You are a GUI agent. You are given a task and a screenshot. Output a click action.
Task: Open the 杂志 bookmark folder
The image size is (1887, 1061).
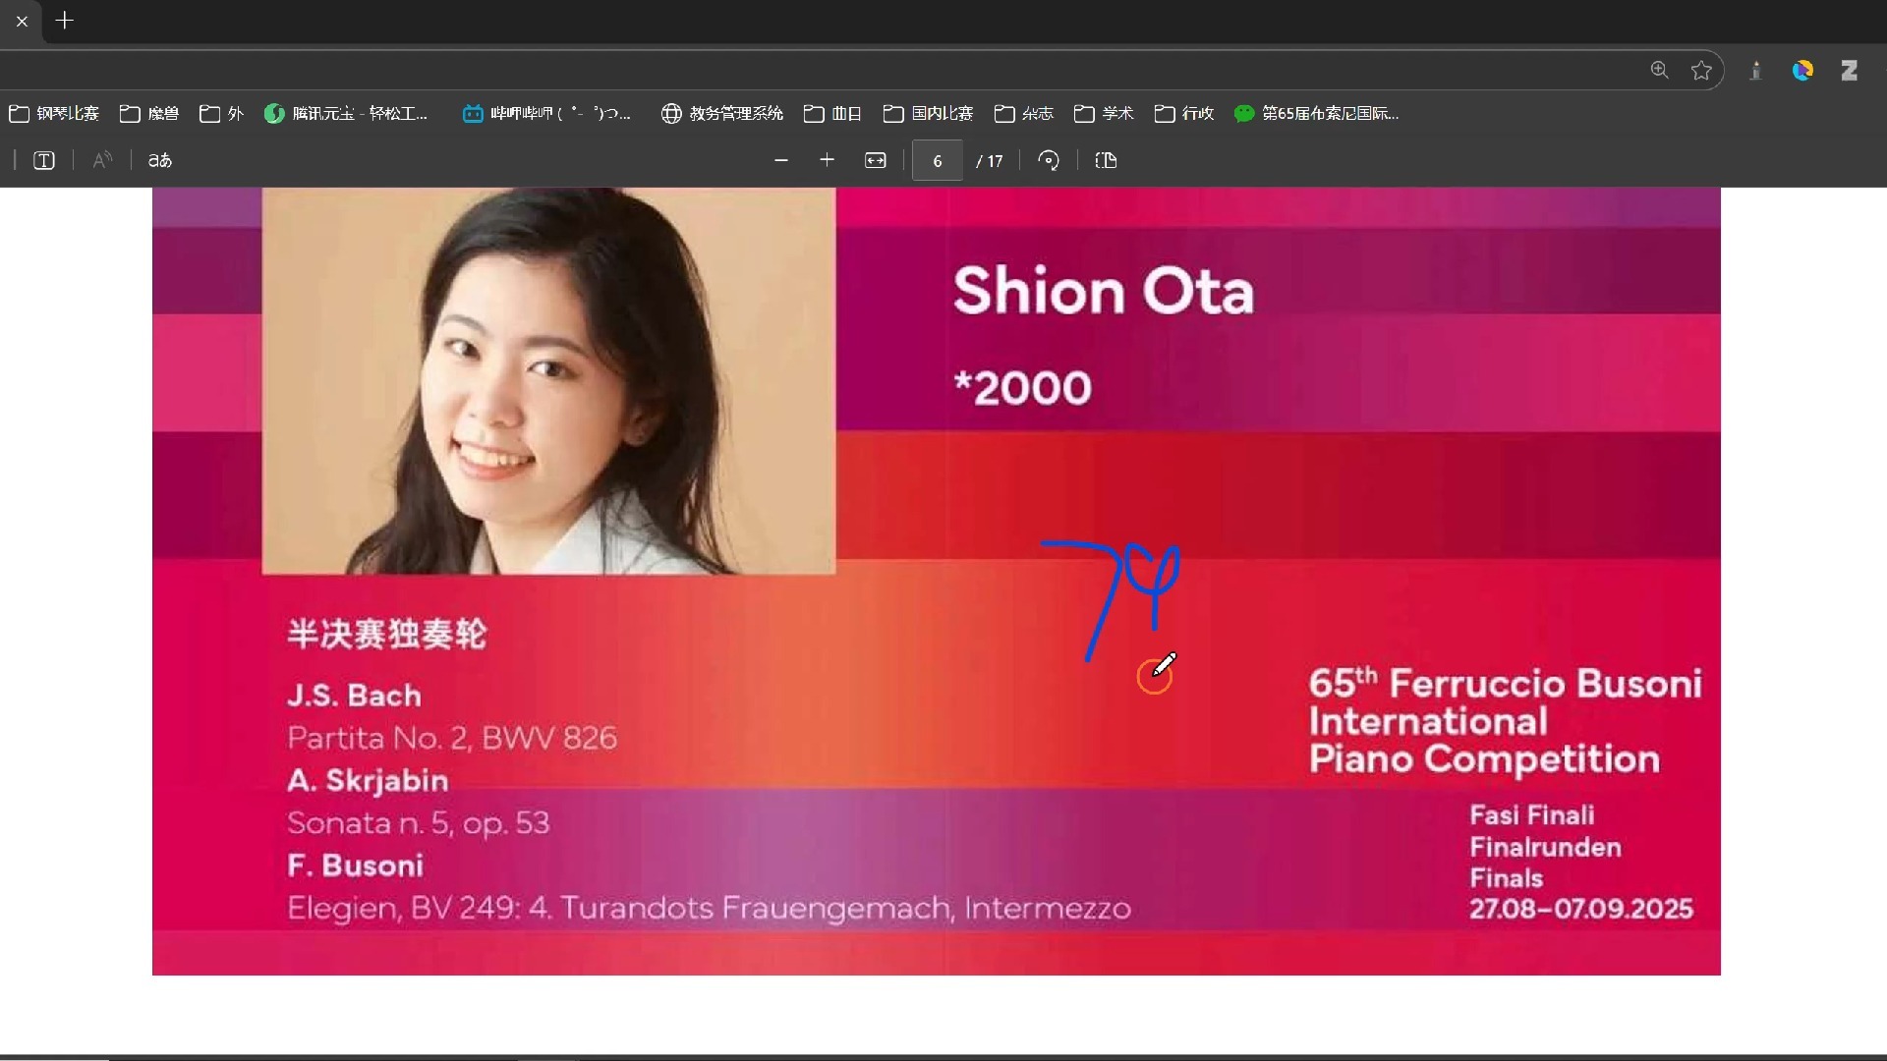(x=1023, y=113)
